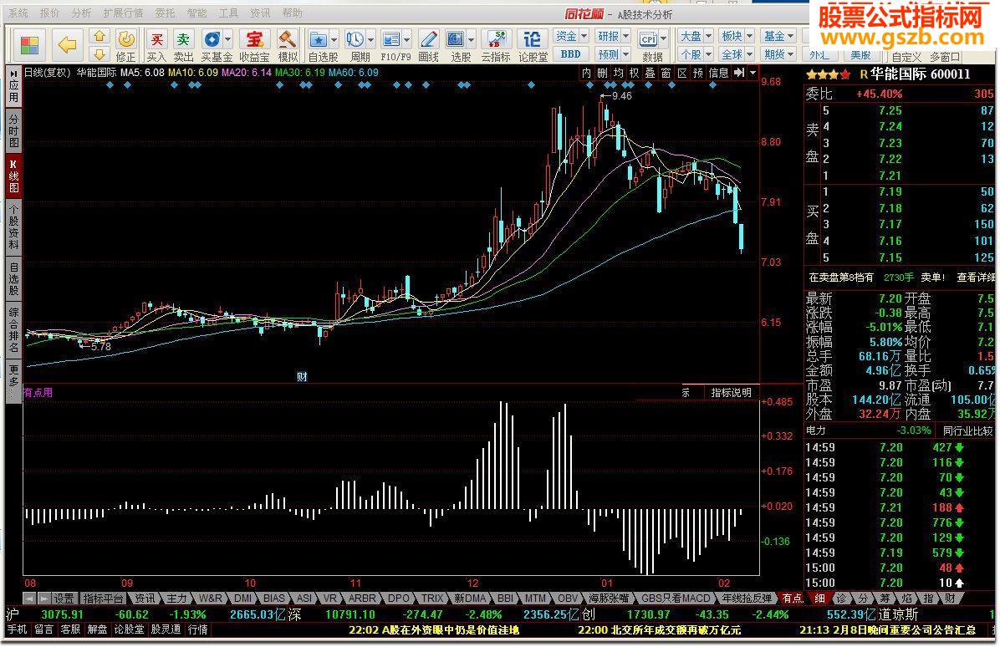Open the 自选股 watchlist folder icon
This screenshot has width=1000, height=647.
[319, 39]
